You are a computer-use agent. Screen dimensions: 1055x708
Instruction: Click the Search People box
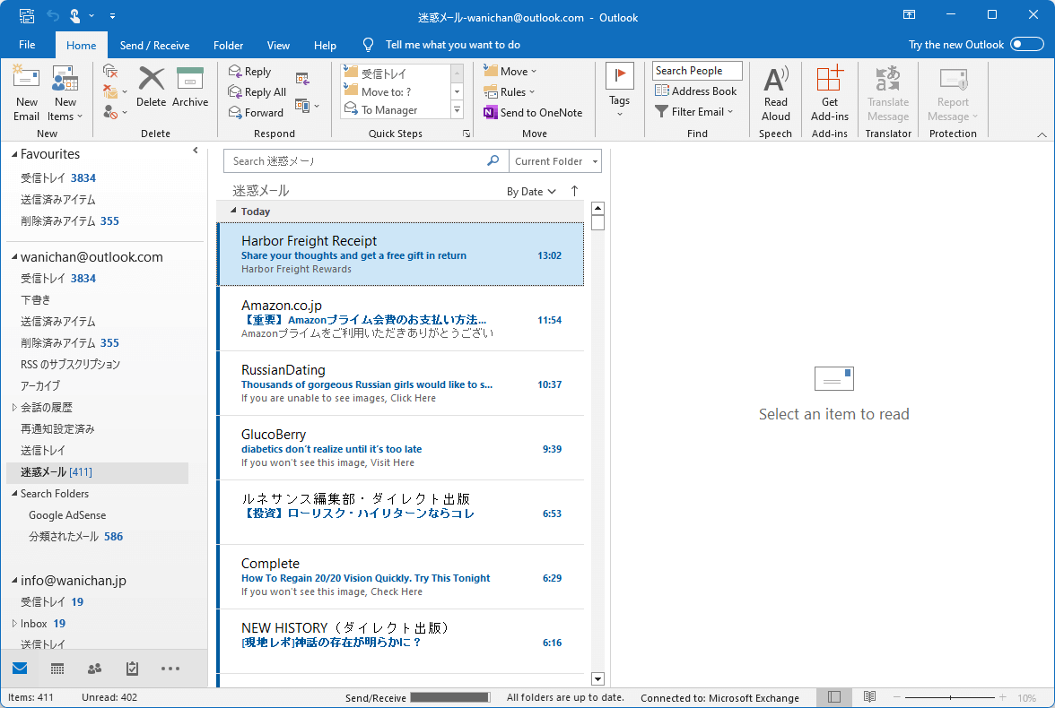[697, 70]
